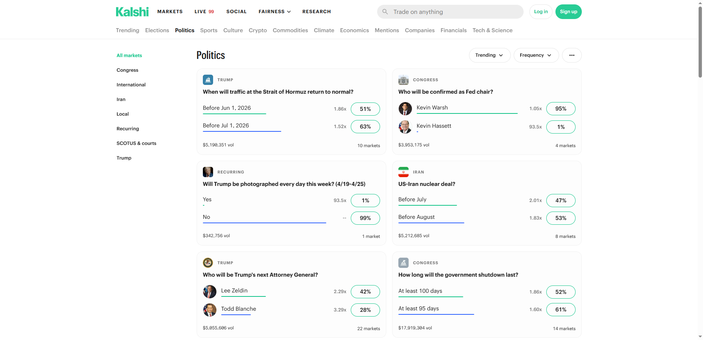The image size is (703, 340).
Task: Click the Attorney General seal icon
Action: tap(208, 263)
